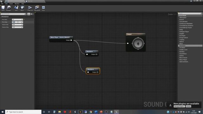Click the Stop toolbar button
203x114 pixels.
pyautogui.click(x=43, y=8)
